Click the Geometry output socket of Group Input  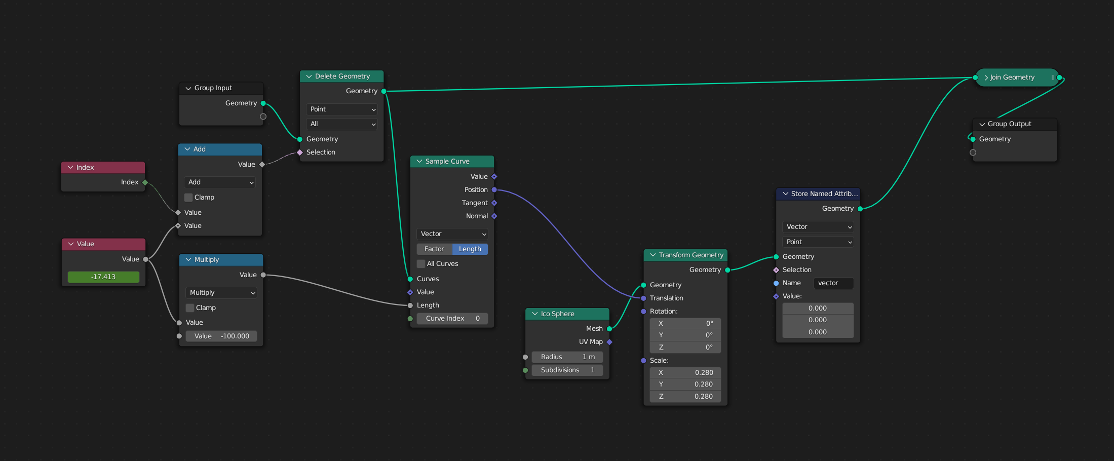pos(263,103)
